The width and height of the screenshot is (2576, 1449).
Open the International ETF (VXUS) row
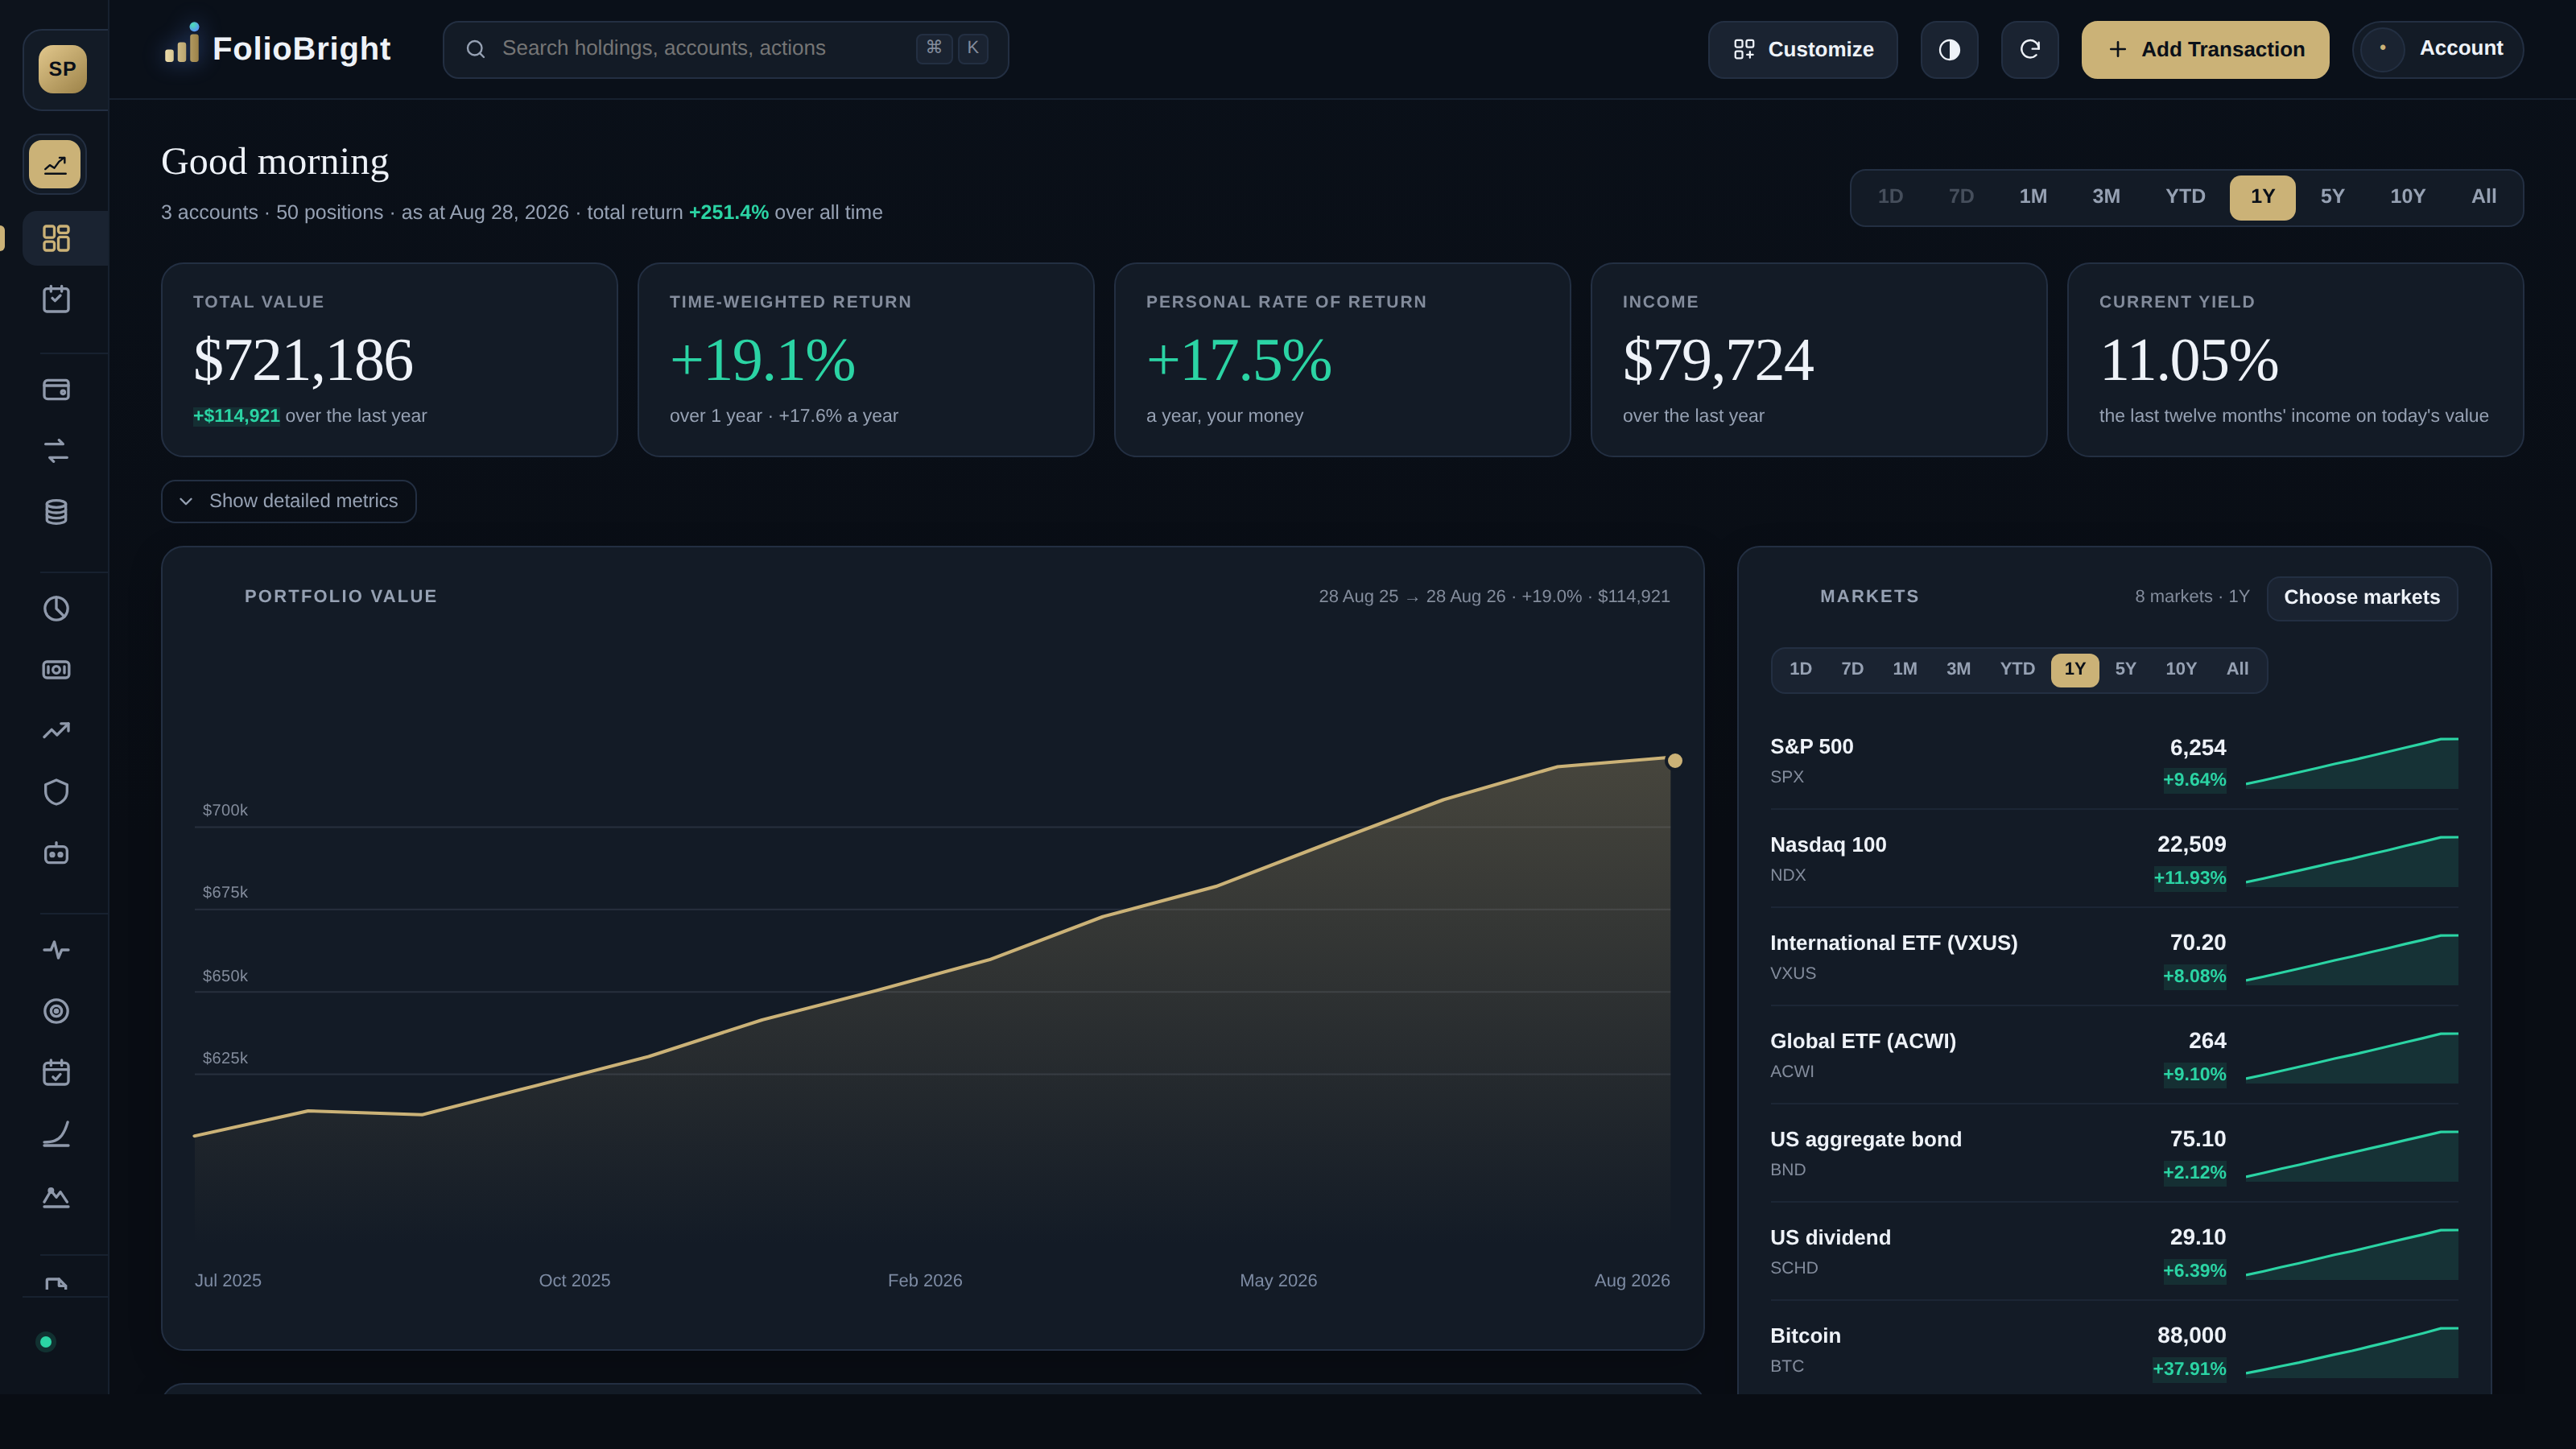pyautogui.click(x=2114, y=958)
